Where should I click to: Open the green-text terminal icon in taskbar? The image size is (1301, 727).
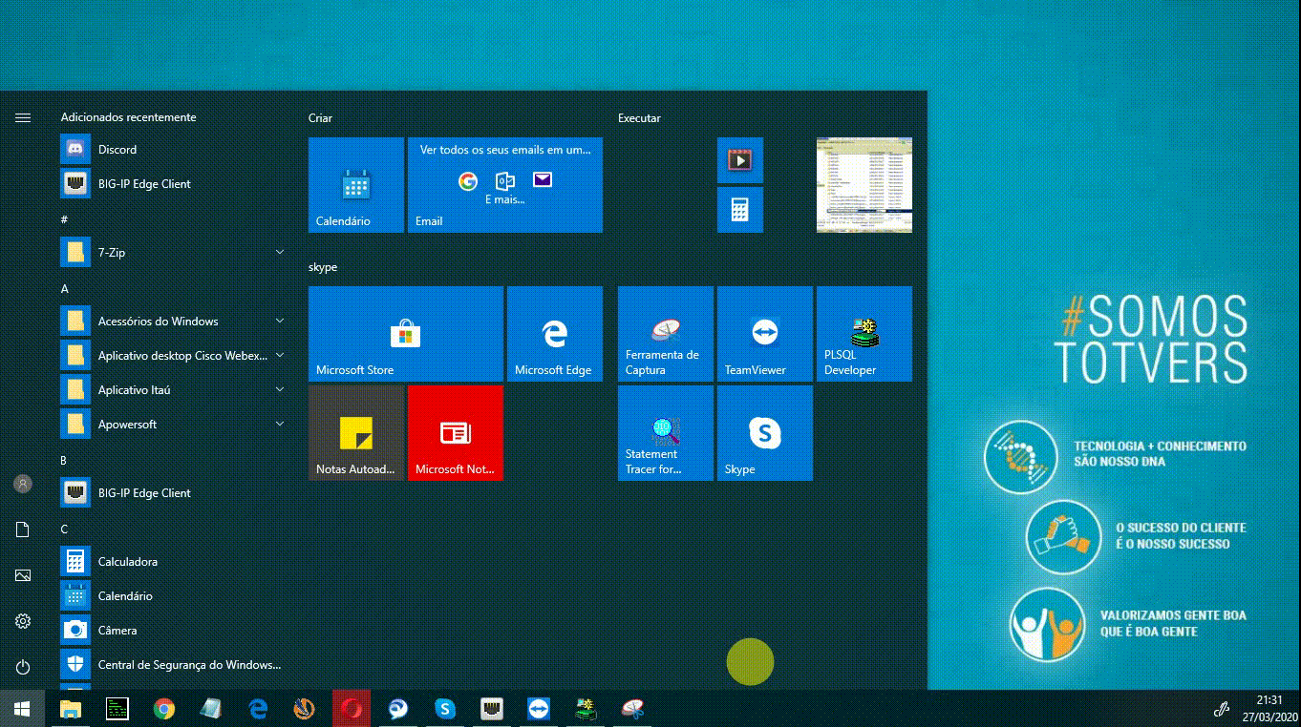[x=117, y=709]
